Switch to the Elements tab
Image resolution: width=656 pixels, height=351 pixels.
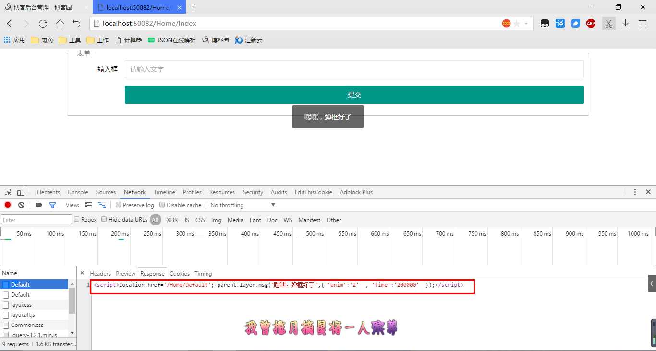pos(49,192)
